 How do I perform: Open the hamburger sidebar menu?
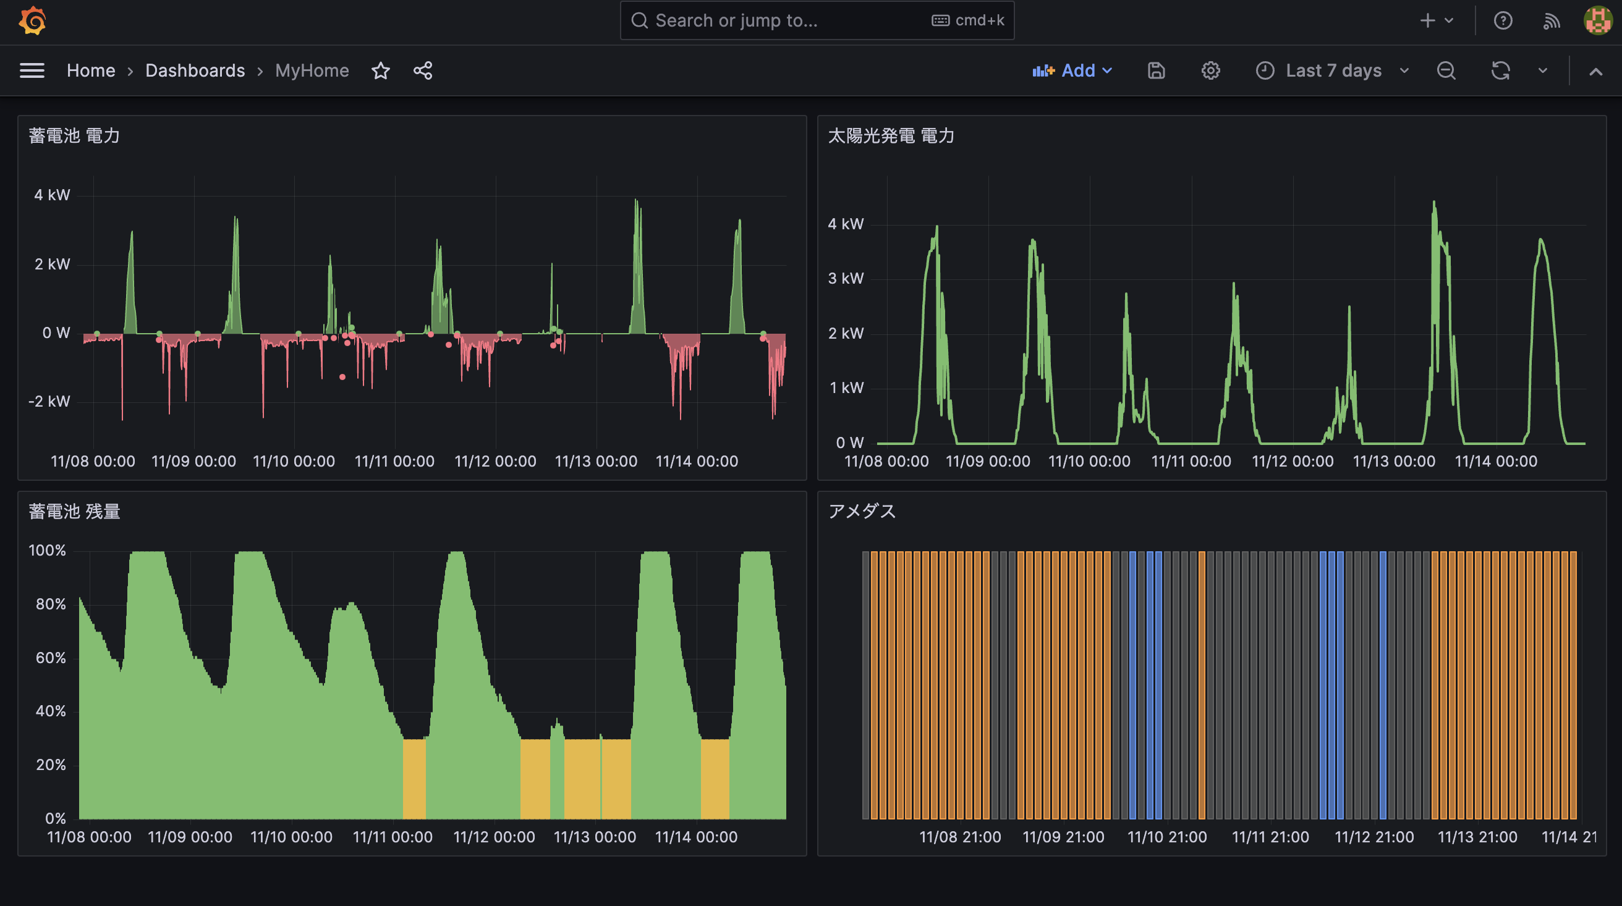point(32,70)
